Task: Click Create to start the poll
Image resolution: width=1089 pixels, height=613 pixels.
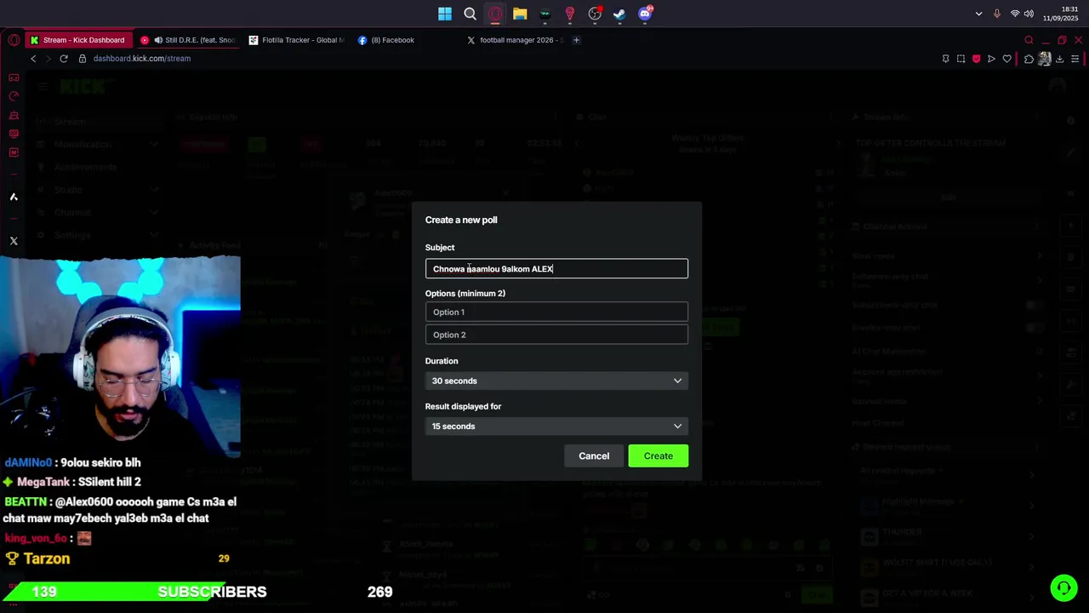Action: (x=658, y=456)
